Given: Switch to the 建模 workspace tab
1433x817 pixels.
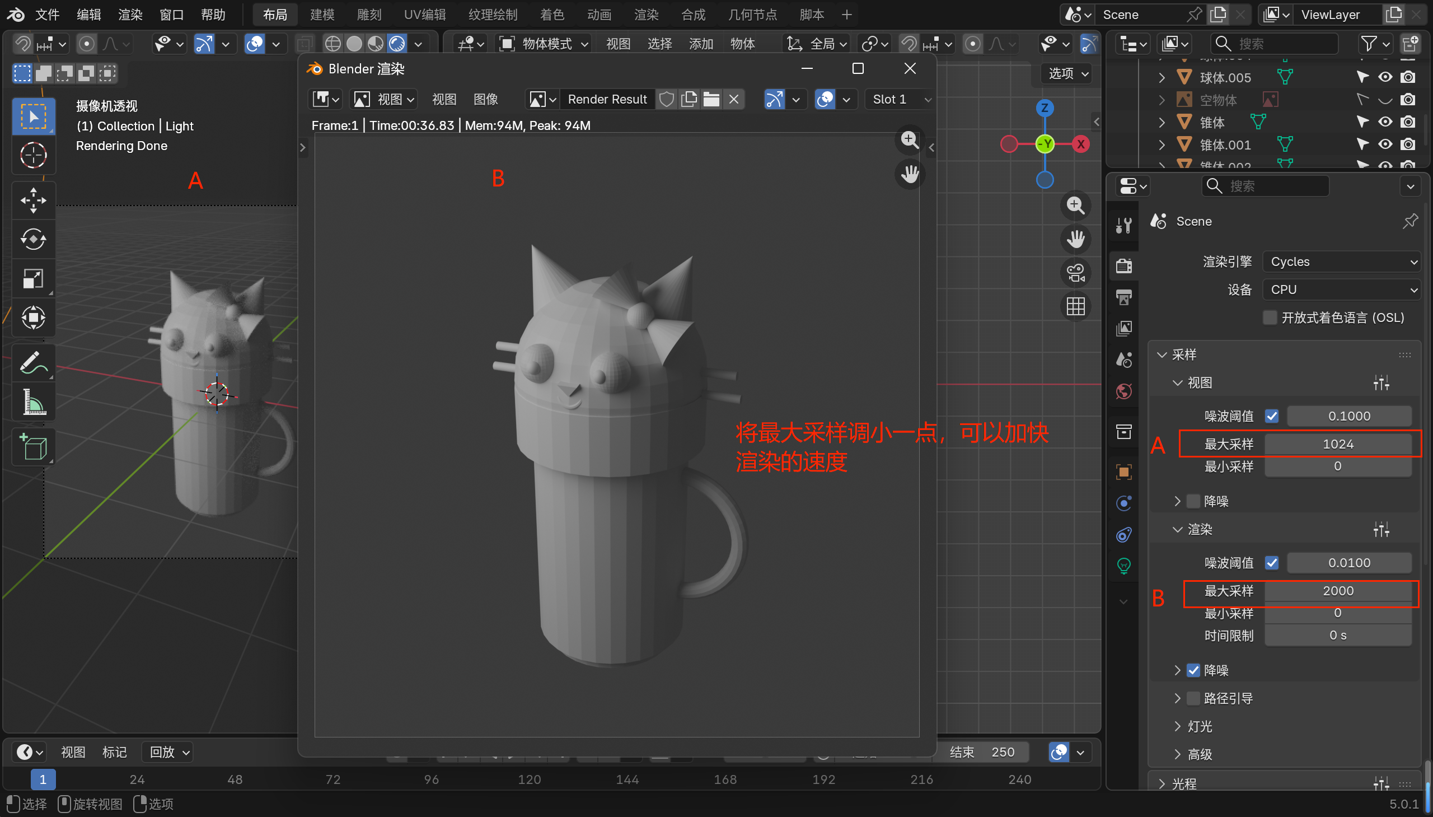Looking at the screenshot, I should [x=322, y=15].
